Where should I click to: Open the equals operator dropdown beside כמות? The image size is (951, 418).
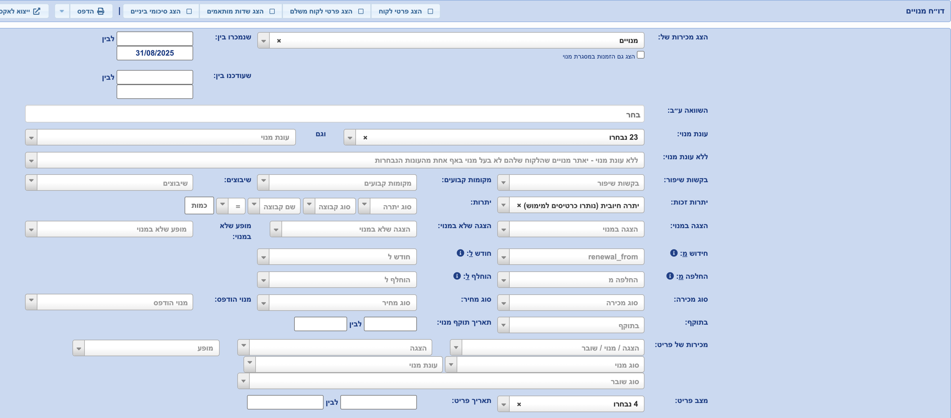(x=222, y=206)
